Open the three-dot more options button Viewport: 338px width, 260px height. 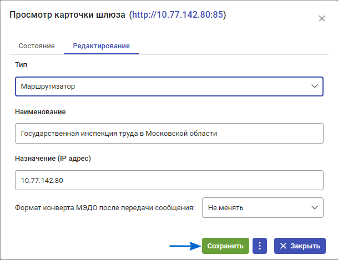tap(260, 246)
